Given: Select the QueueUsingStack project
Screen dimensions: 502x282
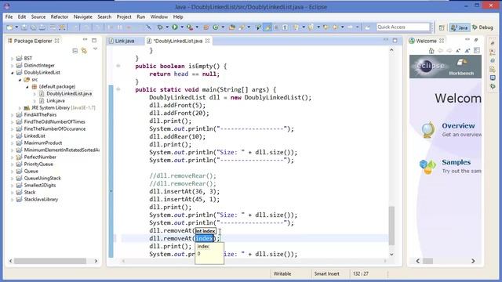Looking at the screenshot, I should [x=42, y=179].
